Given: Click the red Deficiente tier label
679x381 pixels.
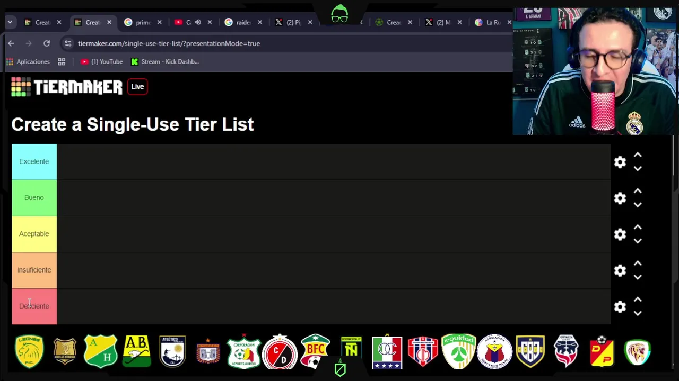Looking at the screenshot, I should [x=34, y=306].
